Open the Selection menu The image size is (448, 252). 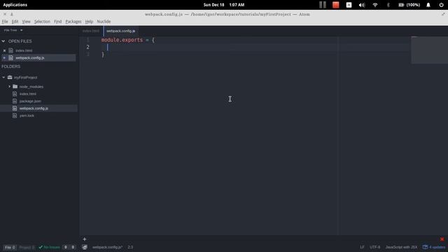tap(42, 22)
